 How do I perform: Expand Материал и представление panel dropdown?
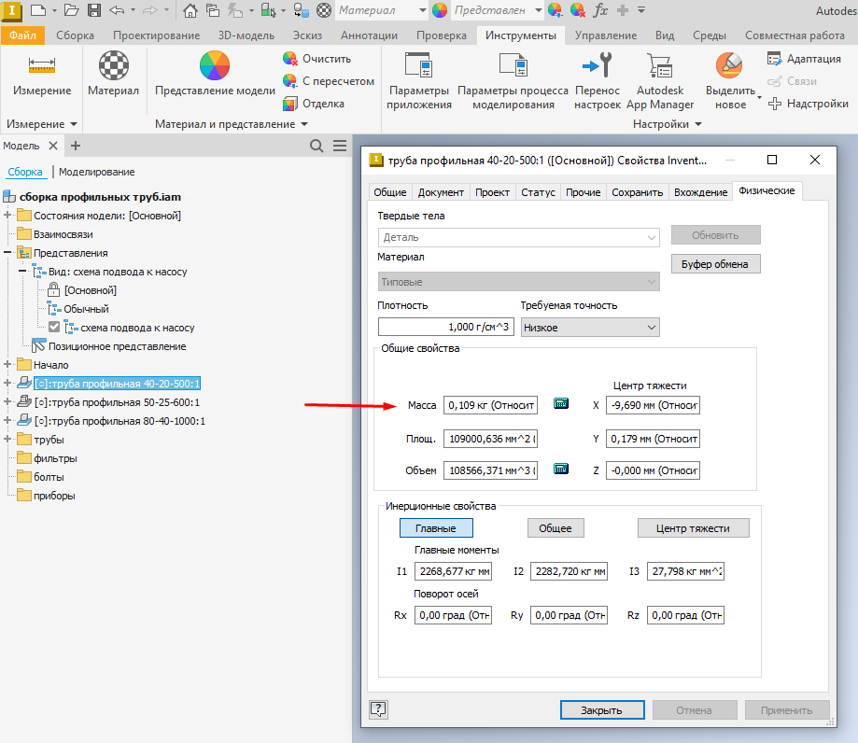[x=304, y=124]
